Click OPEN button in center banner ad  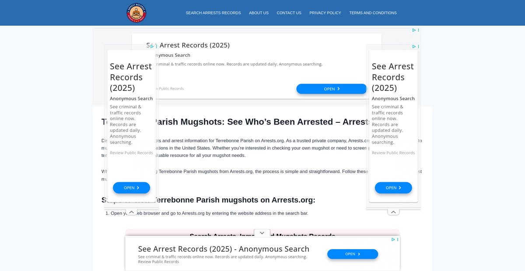click(332, 89)
